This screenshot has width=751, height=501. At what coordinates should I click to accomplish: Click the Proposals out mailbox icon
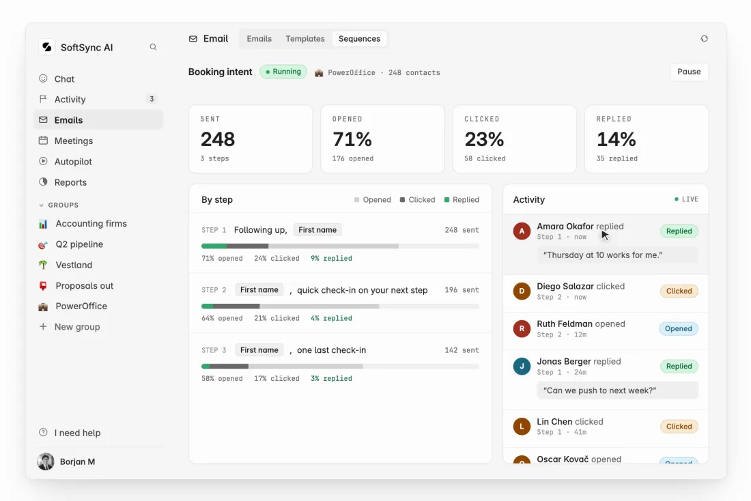click(x=43, y=286)
